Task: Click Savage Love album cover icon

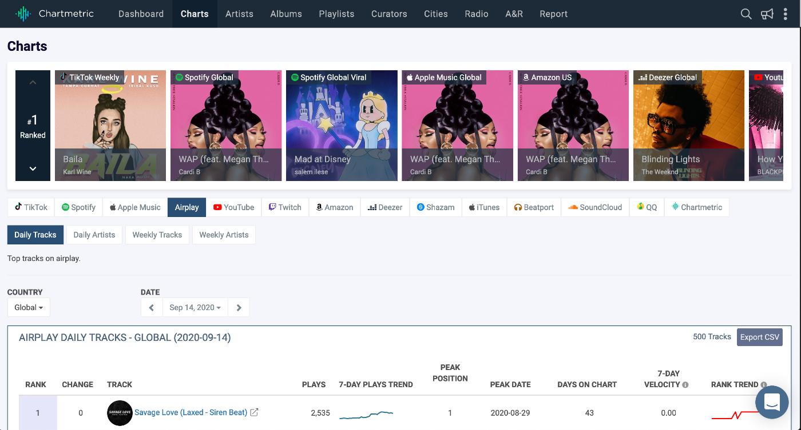Action: tap(120, 412)
